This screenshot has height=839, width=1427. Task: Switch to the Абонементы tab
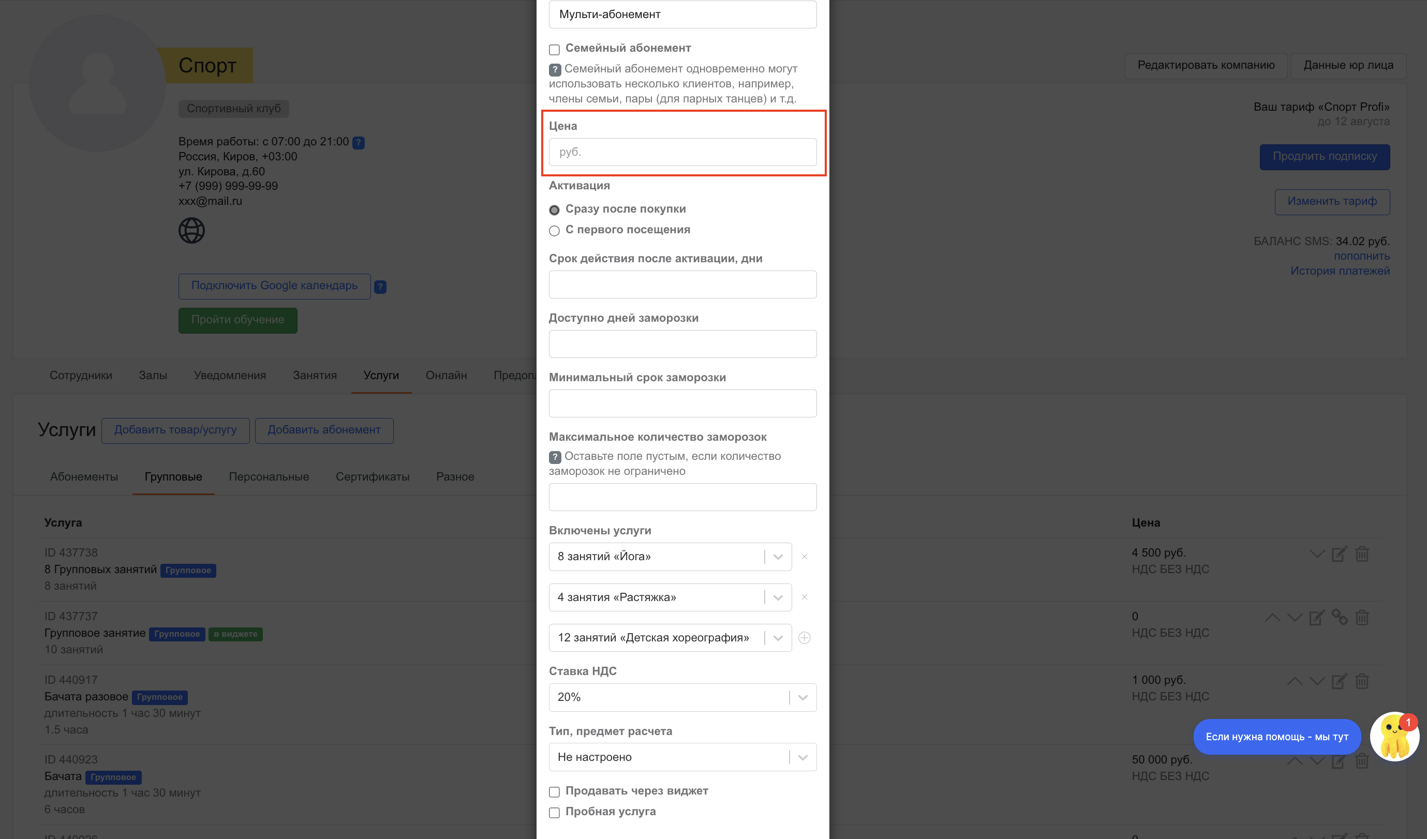(84, 477)
